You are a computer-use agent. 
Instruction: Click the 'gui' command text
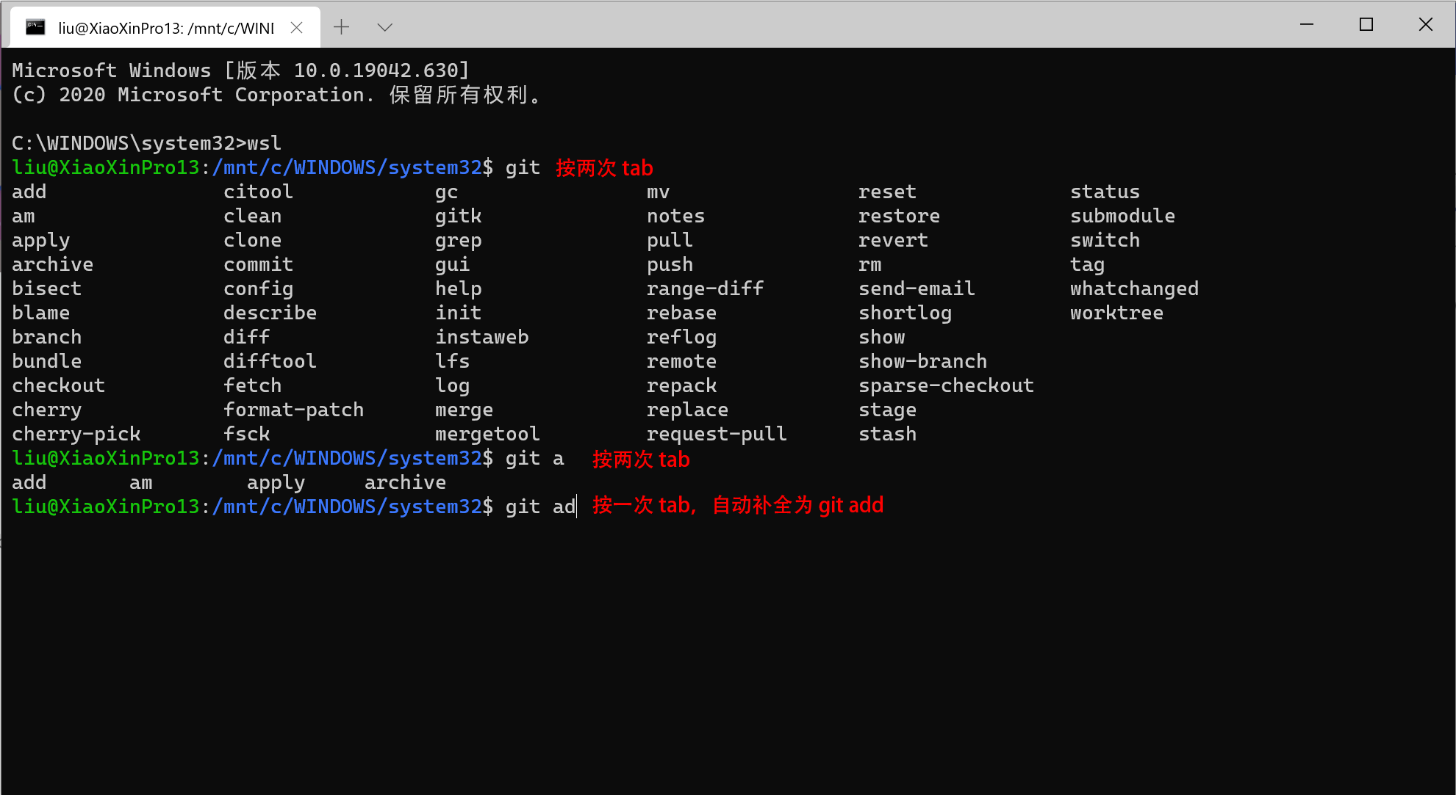tap(453, 264)
